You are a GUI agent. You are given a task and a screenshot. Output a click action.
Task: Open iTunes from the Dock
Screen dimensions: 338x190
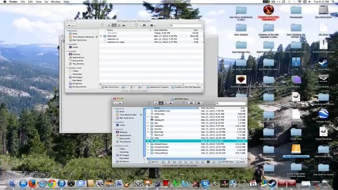click(x=61, y=184)
